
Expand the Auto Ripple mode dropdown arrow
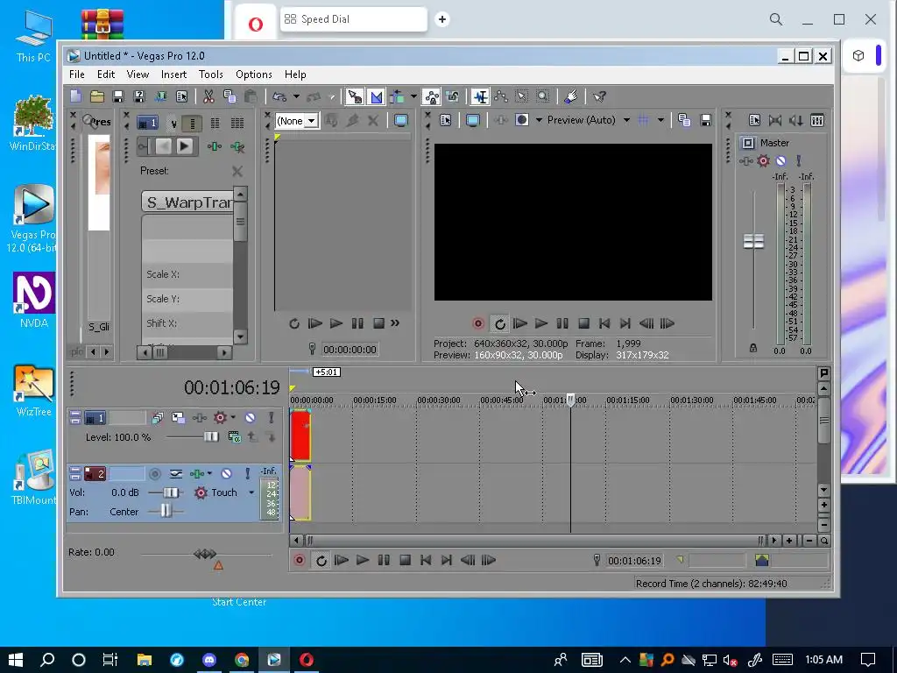click(413, 96)
